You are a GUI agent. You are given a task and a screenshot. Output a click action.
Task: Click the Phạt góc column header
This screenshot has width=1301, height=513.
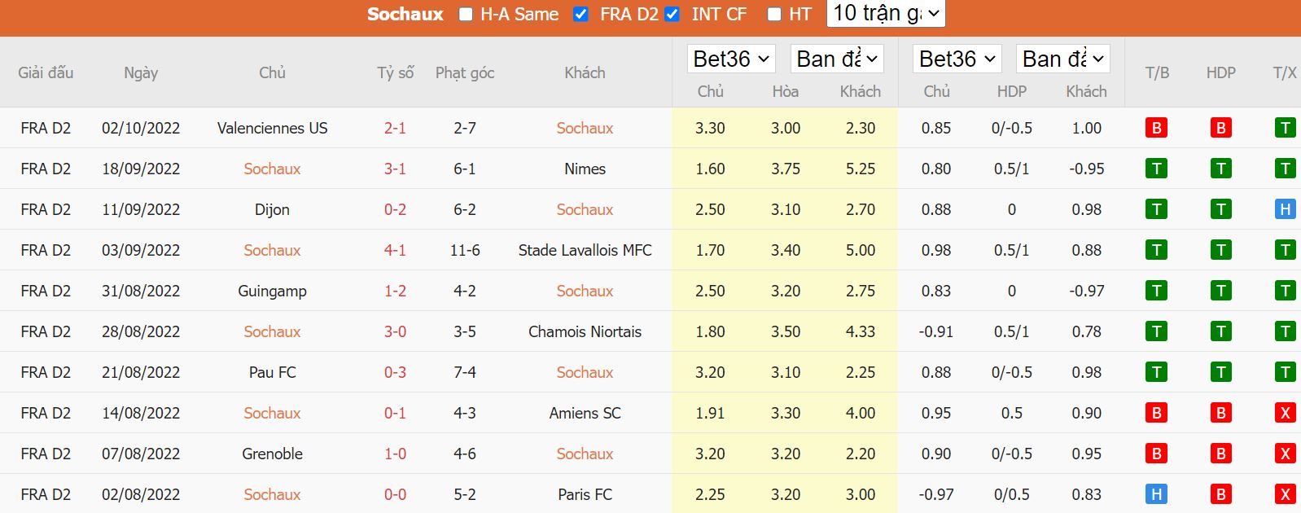point(465,72)
